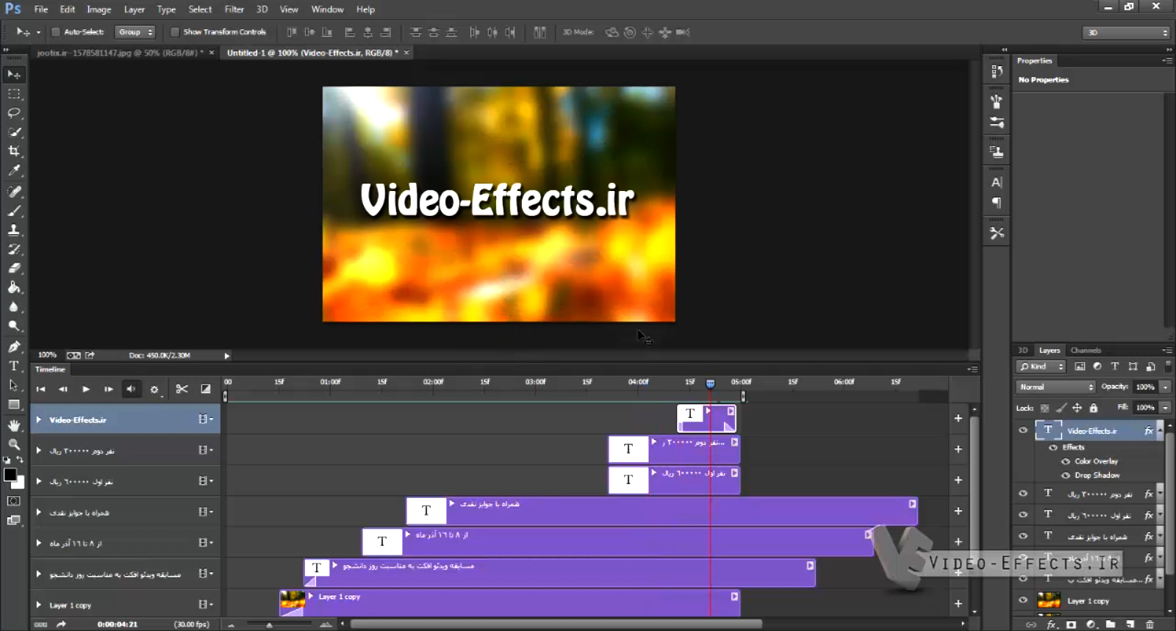Add media to Video-Effects.ir track
The height and width of the screenshot is (631, 1176).
tap(958, 418)
